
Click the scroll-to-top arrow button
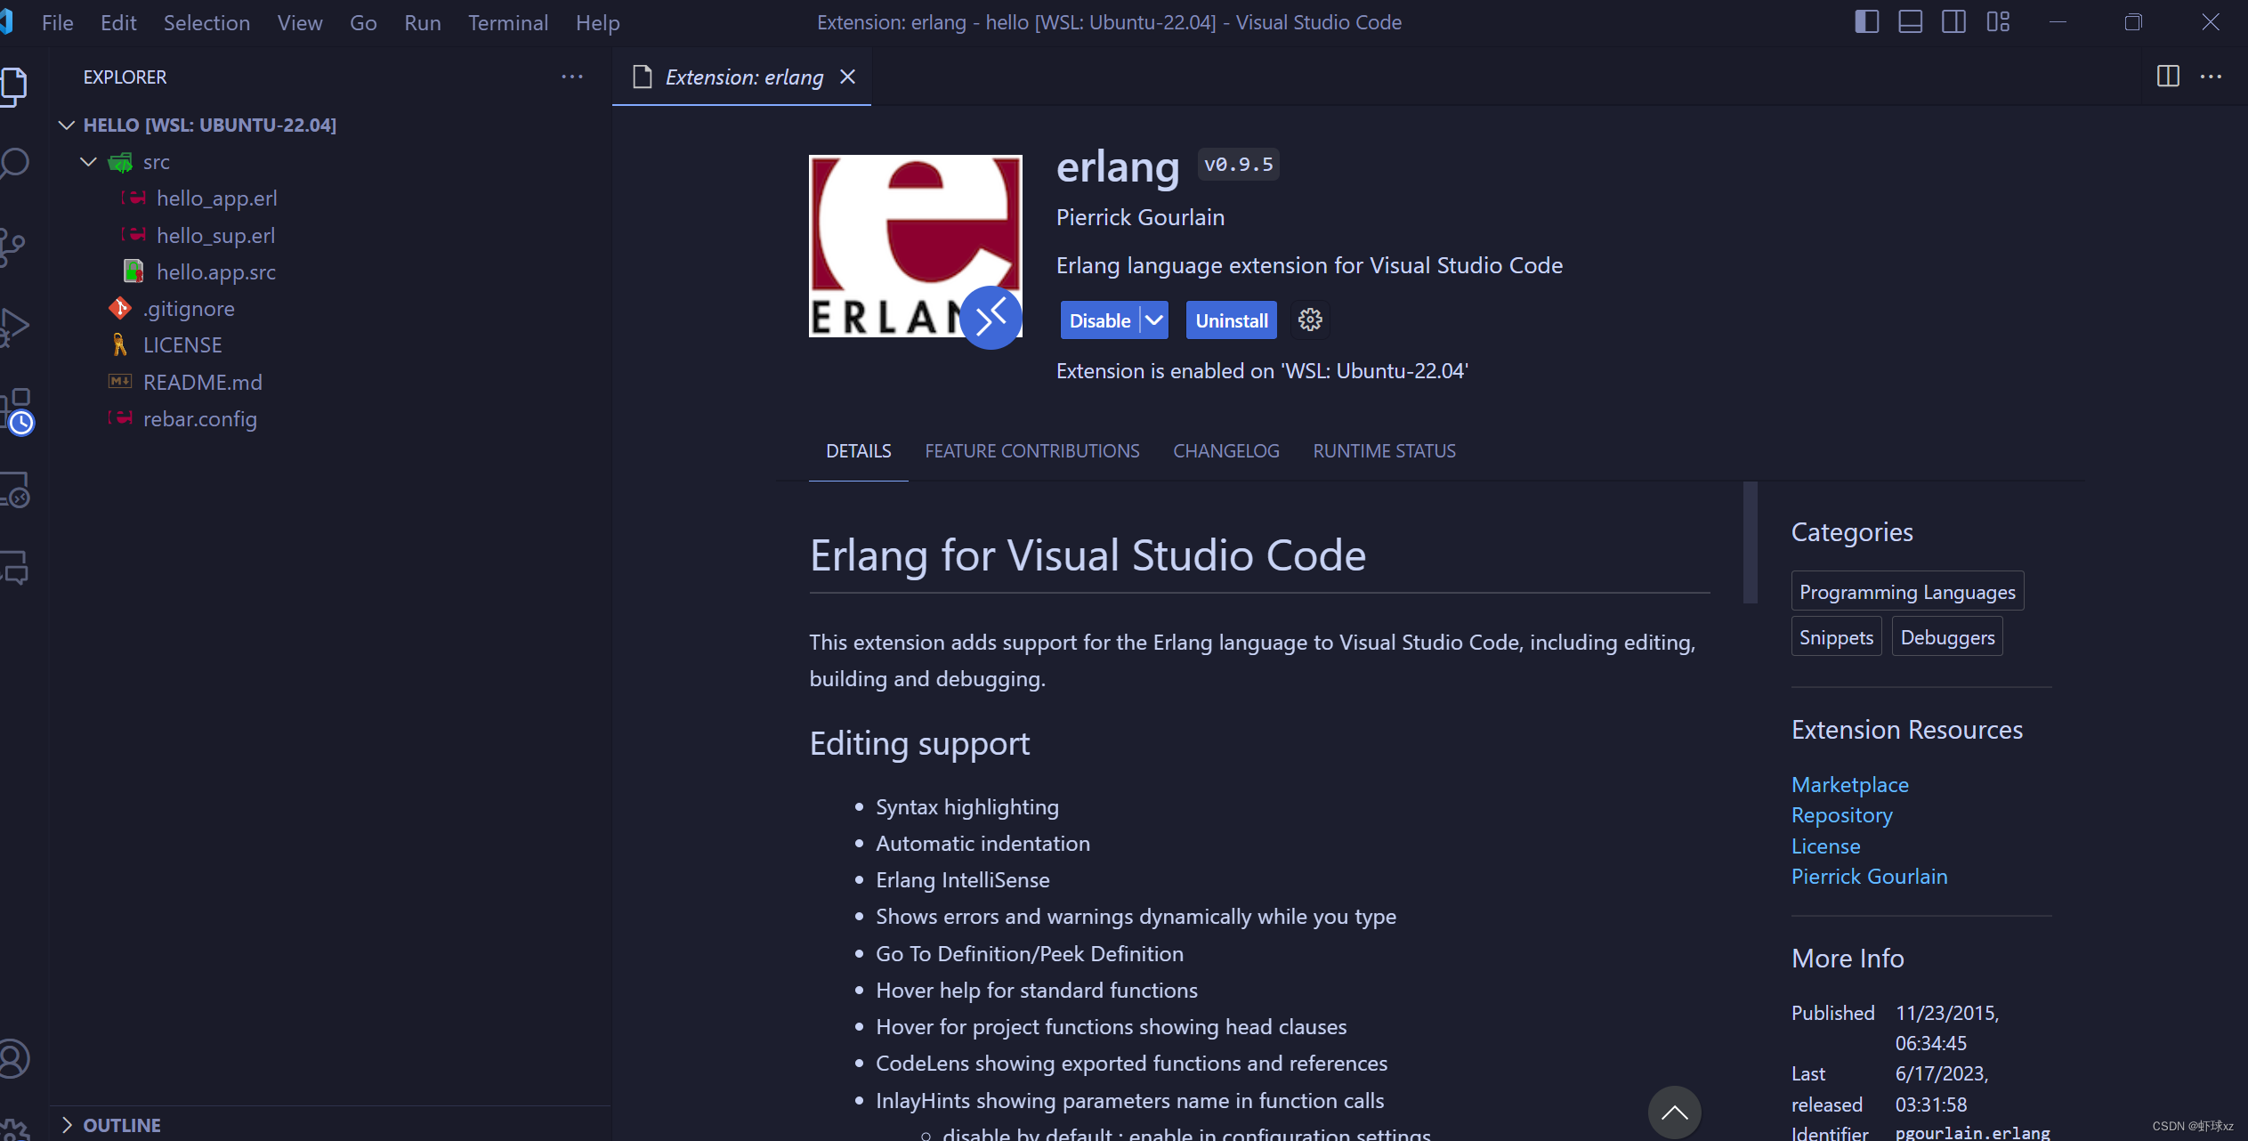[x=1674, y=1112]
